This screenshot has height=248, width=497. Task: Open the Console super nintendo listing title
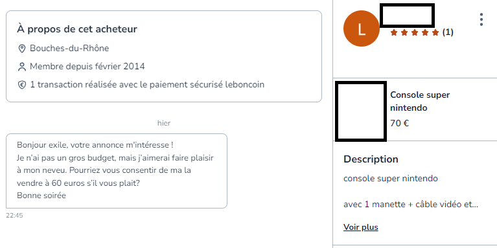420,102
